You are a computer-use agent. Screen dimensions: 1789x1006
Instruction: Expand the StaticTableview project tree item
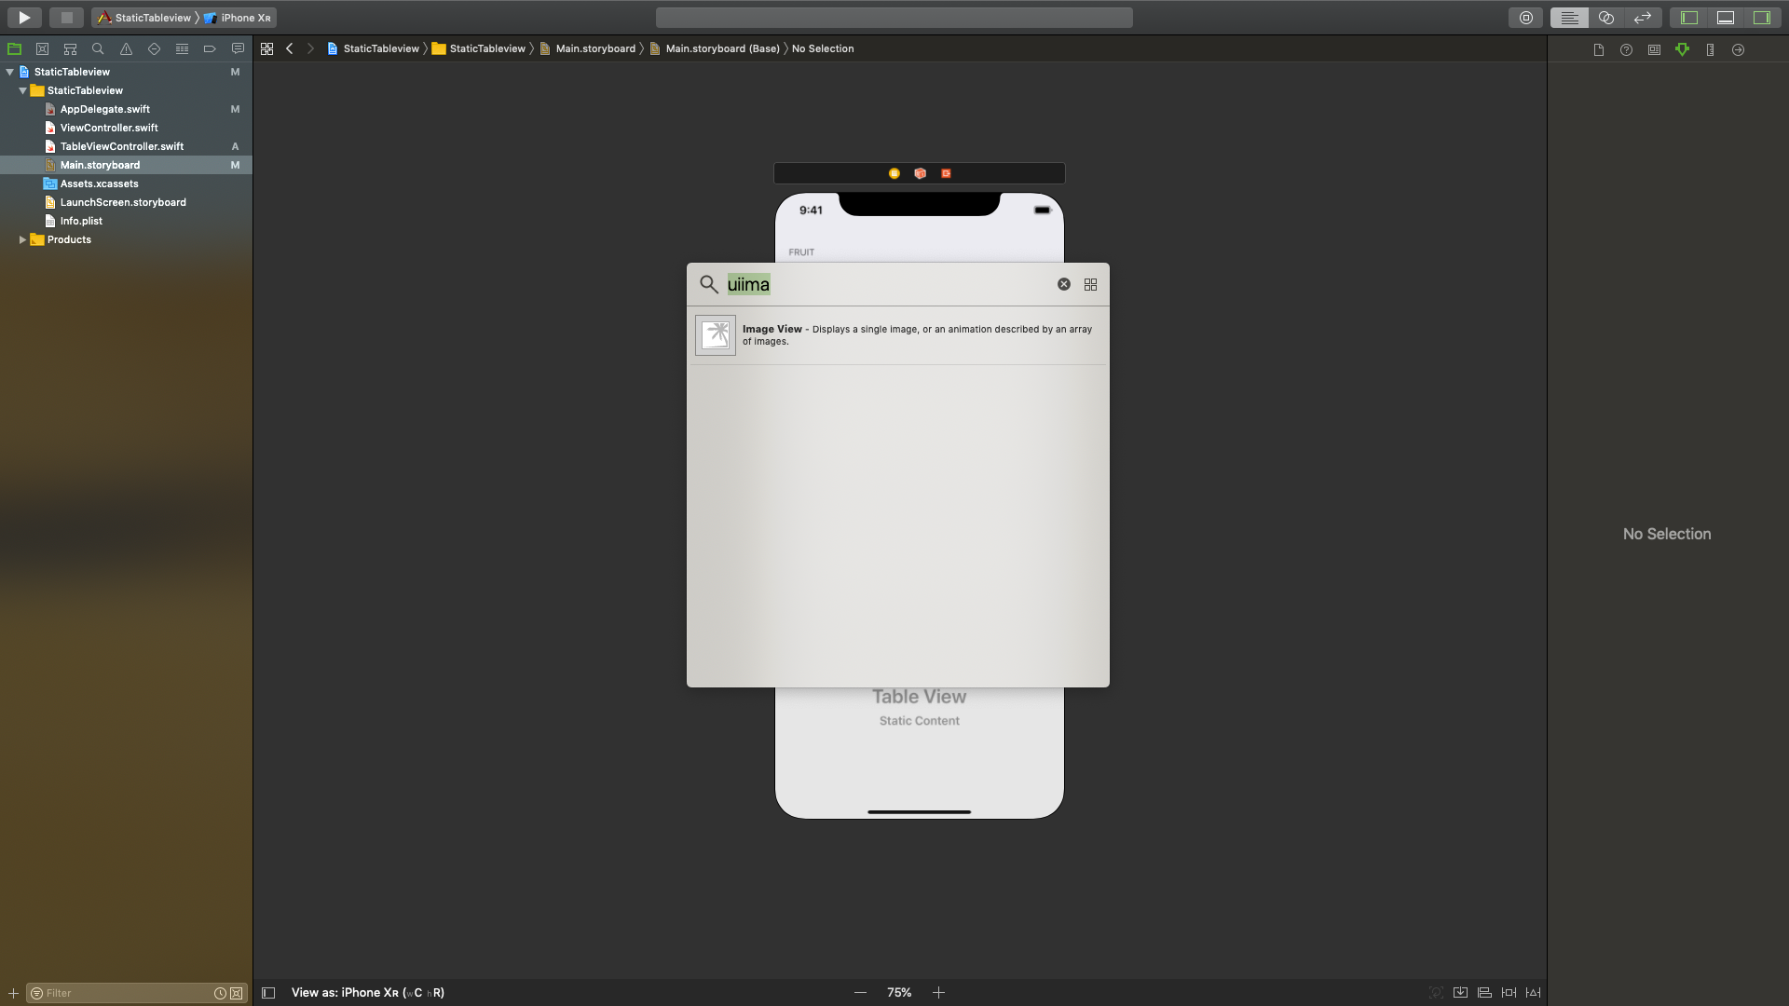click(10, 71)
